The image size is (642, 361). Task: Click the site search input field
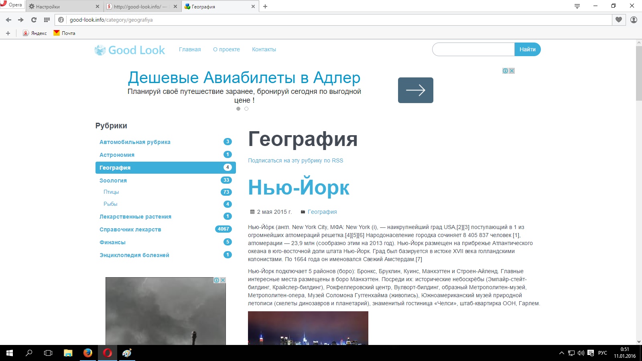point(473,49)
